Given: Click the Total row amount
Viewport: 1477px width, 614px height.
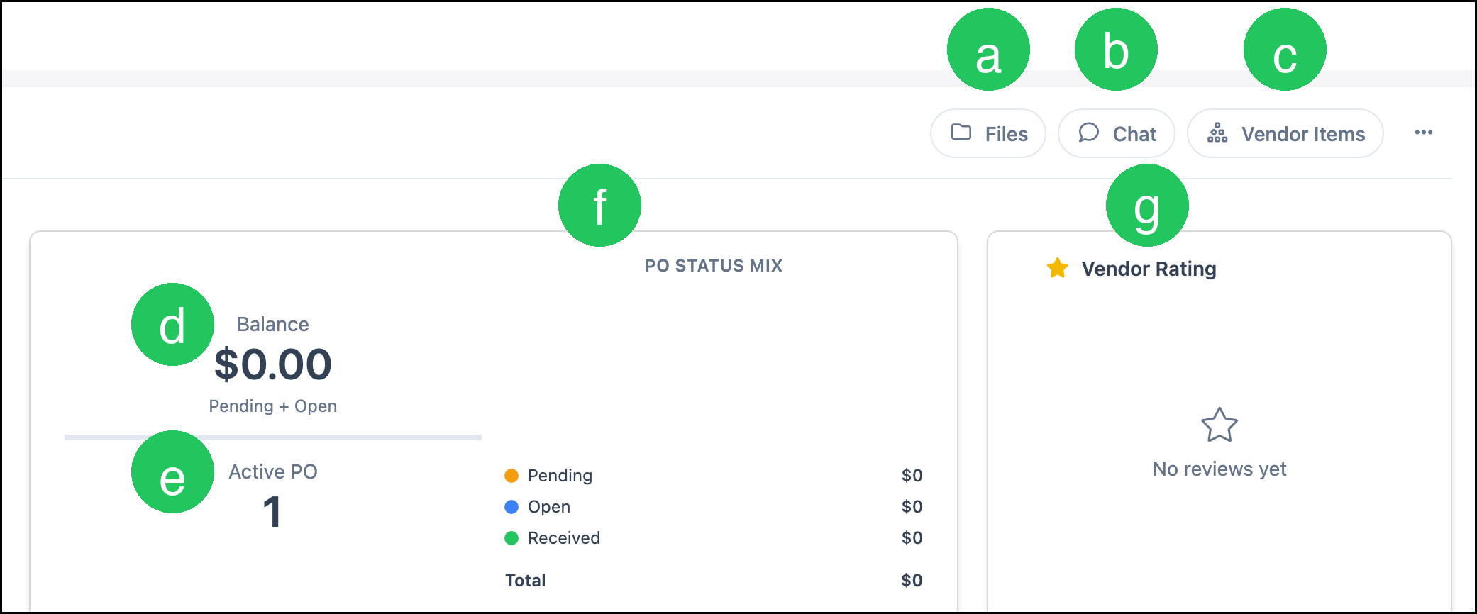Looking at the screenshot, I should click(x=912, y=581).
